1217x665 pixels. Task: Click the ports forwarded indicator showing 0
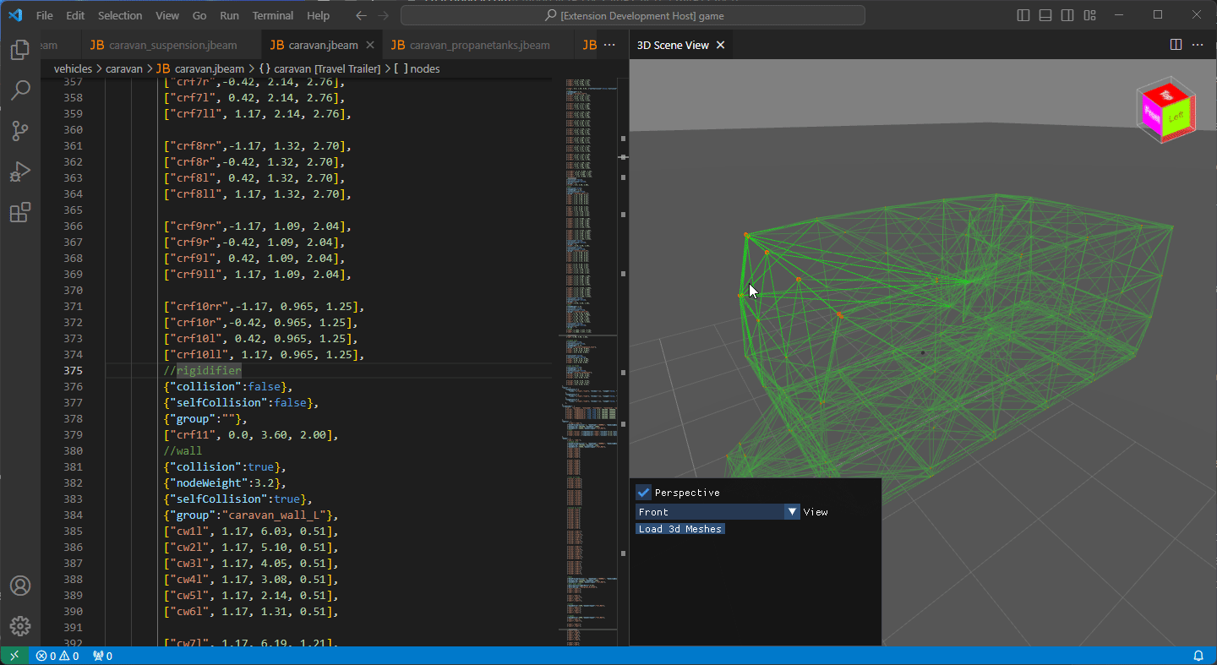(x=102, y=656)
